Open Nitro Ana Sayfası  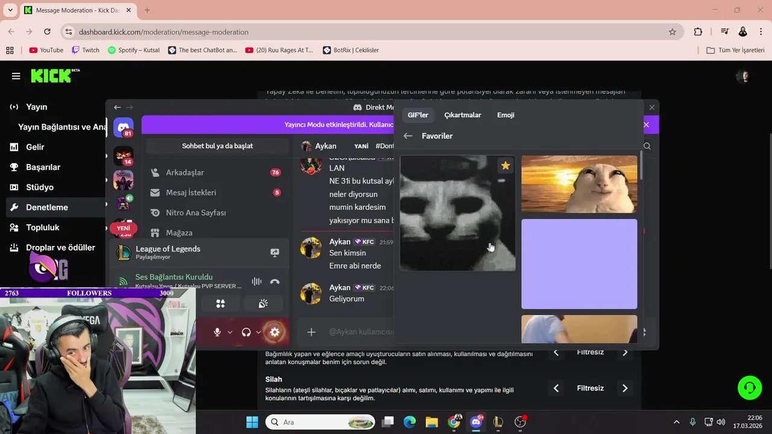[216, 213]
